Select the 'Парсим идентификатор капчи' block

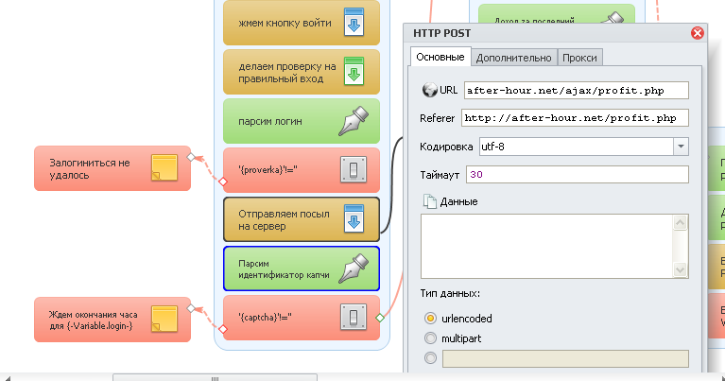click(302, 268)
